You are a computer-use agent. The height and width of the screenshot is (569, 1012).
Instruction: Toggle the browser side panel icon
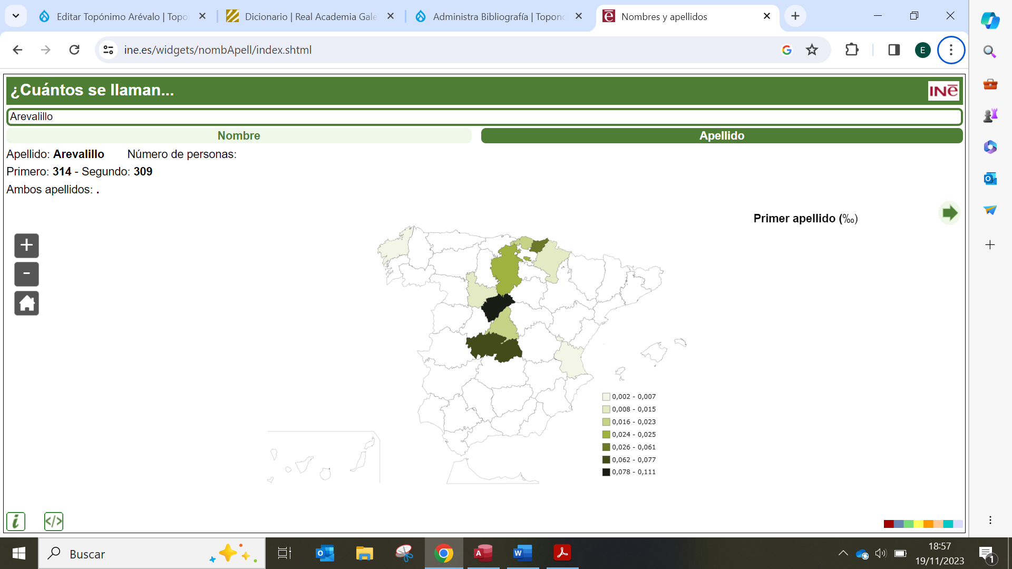(894, 50)
